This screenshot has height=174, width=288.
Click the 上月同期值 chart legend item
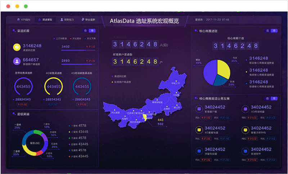(60, 39)
